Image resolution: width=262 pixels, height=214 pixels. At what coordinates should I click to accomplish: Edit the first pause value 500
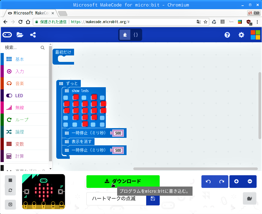[x=118, y=133]
